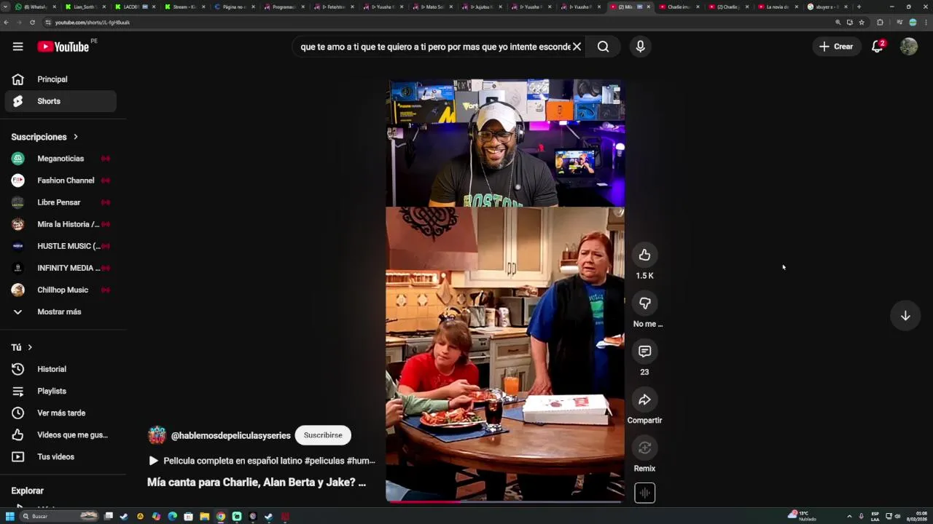Image resolution: width=933 pixels, height=524 pixels.
Task: Open the Crear menu
Action: tap(836, 47)
